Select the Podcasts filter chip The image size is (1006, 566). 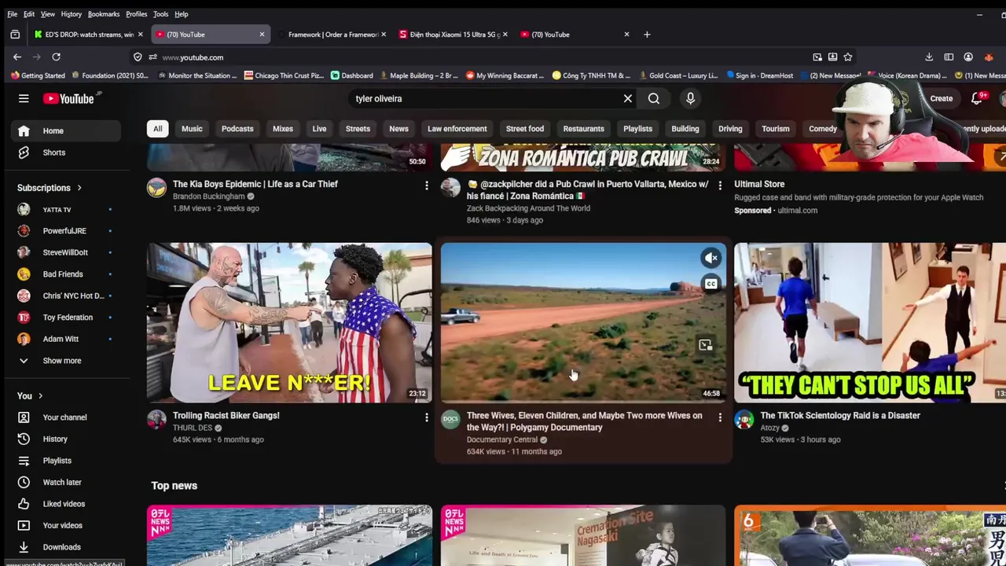[x=237, y=129]
